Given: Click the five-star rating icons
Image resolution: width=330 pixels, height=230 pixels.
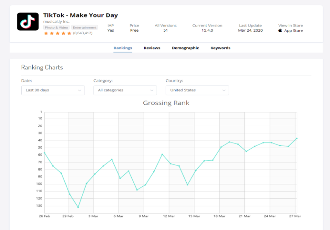Looking at the screenshot, I should 57,33.
